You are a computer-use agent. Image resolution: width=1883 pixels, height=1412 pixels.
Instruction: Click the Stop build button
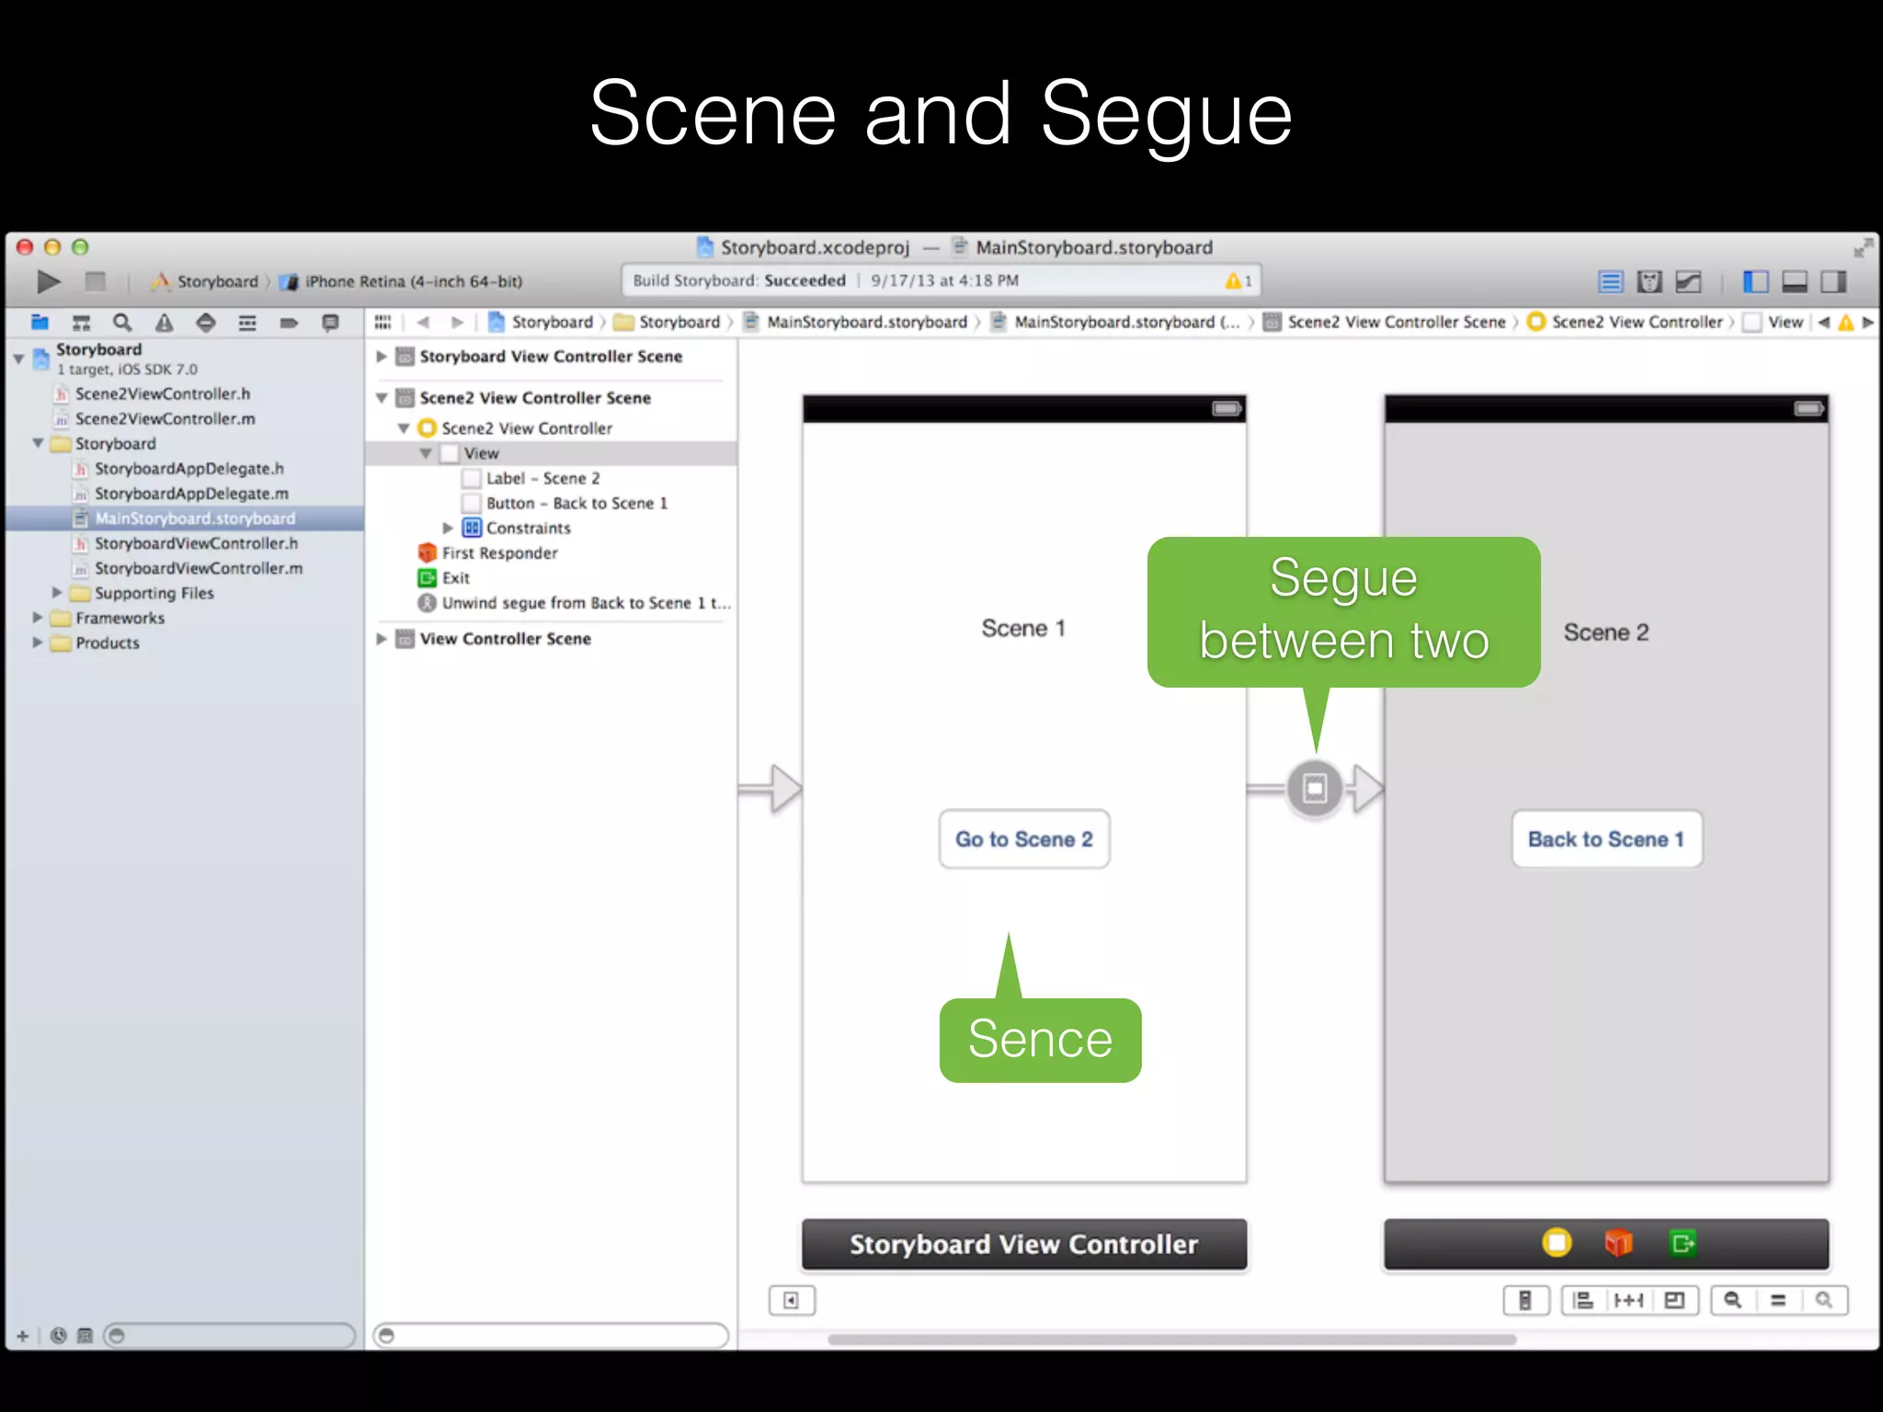pyautogui.click(x=96, y=281)
